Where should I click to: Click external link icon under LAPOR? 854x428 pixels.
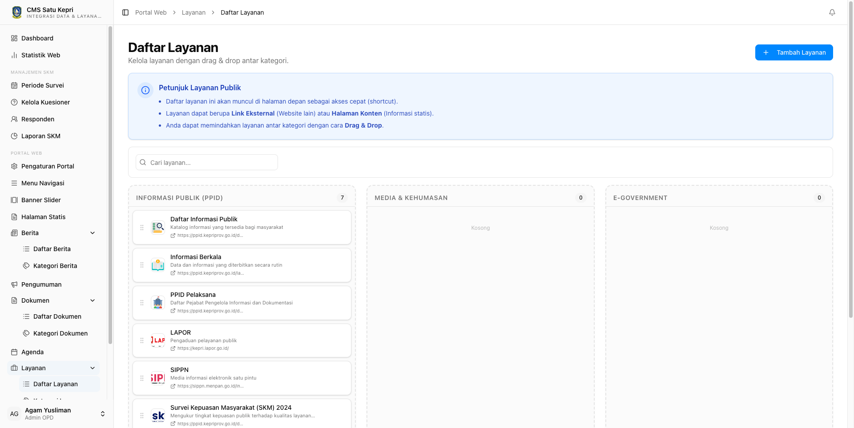(x=173, y=348)
